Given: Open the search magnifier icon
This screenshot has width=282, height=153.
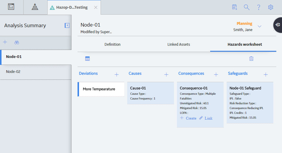Looking at the screenshot, I should [247, 7].
